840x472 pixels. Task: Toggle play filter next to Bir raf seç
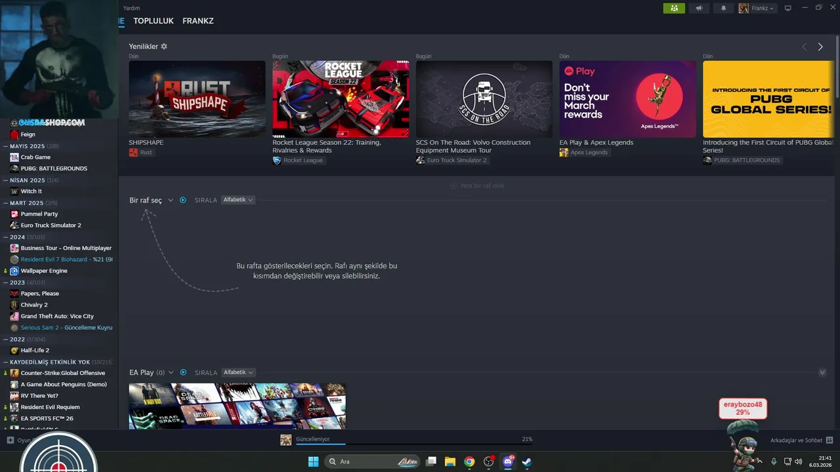click(183, 200)
